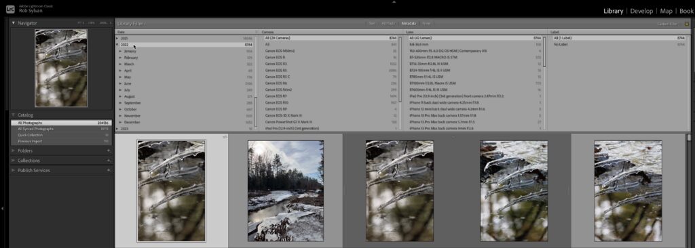Collapse the expanded 2022 date entry
695x248 pixels.
click(117, 45)
